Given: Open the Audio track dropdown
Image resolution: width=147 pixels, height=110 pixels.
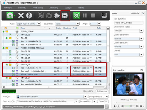Looking at the screenshot, I should 39,24.
